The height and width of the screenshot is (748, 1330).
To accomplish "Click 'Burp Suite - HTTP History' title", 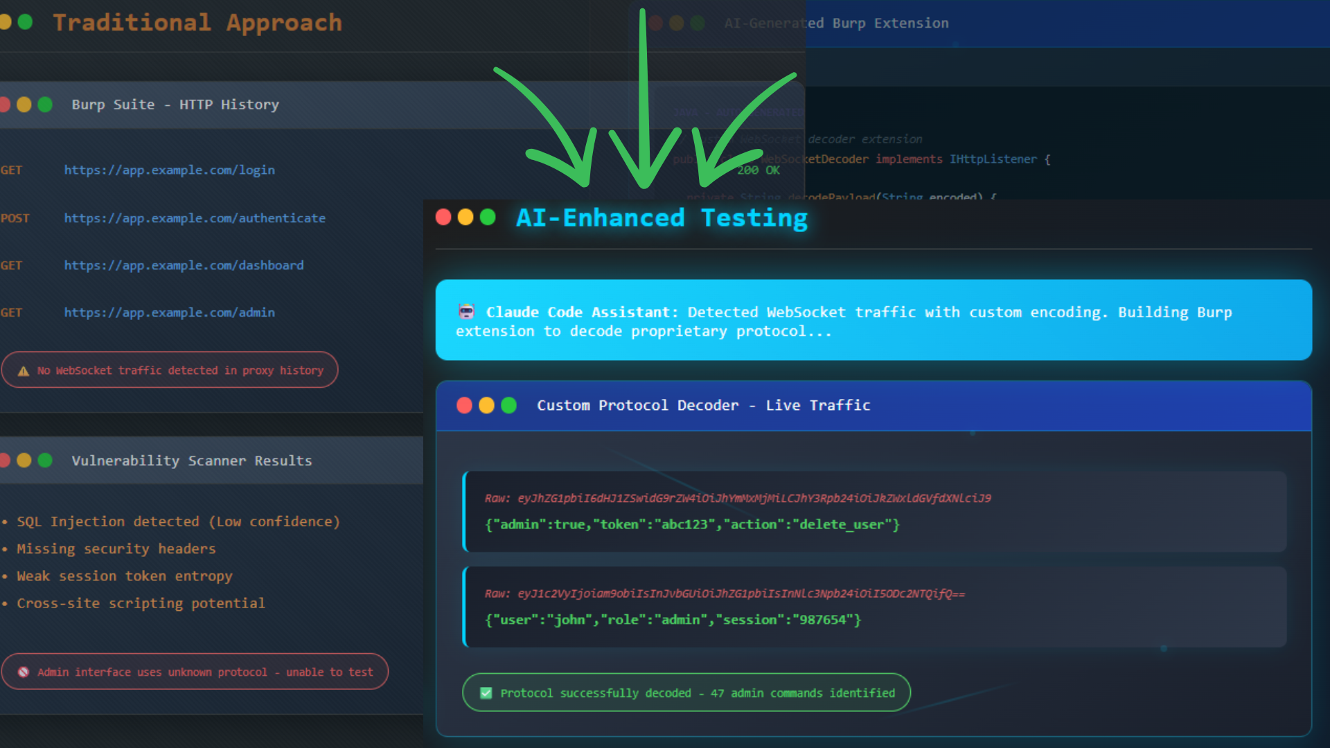I will [175, 105].
